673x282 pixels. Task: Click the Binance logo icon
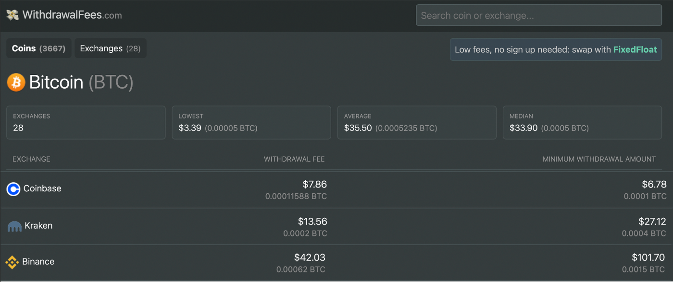point(12,262)
